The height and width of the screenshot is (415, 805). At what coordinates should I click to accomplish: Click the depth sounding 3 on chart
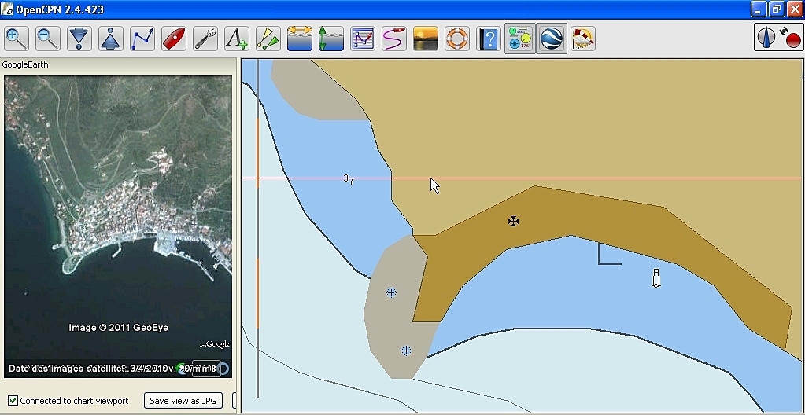click(x=347, y=178)
